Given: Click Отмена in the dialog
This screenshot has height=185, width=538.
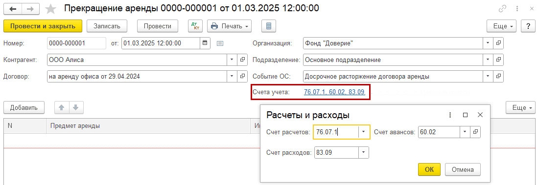Looking at the screenshot, I should click(x=463, y=169).
